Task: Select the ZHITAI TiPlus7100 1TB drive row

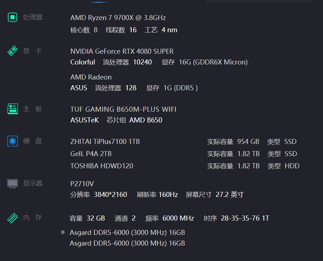Action: point(184,142)
